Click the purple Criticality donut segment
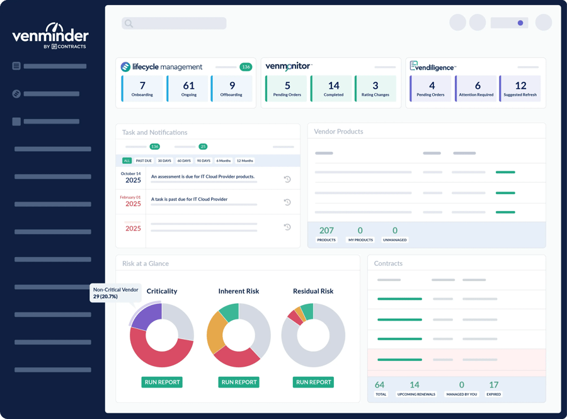Screen dimensions: 567x419 click(146, 318)
